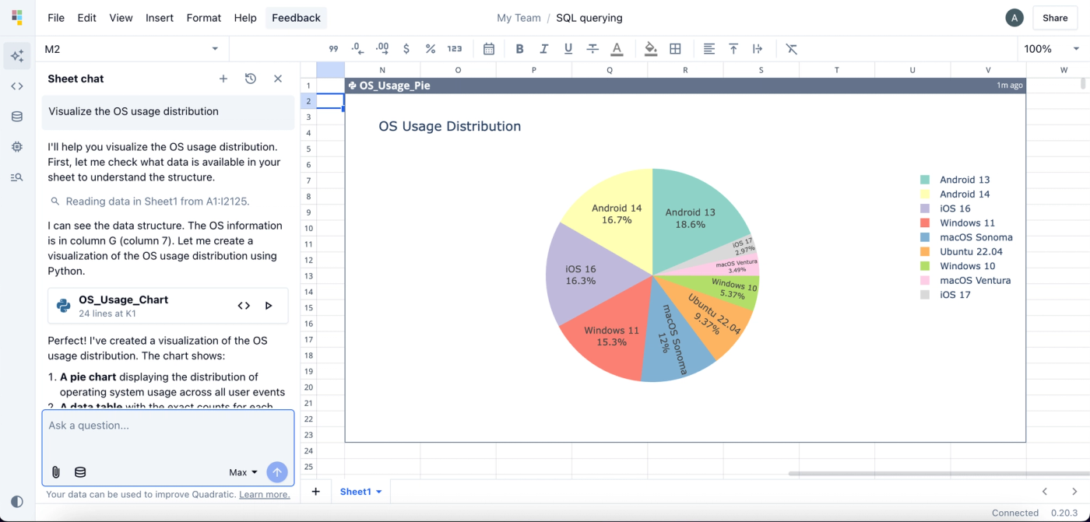The image size is (1090, 522).
Task: Open the File menu
Action: tap(56, 18)
